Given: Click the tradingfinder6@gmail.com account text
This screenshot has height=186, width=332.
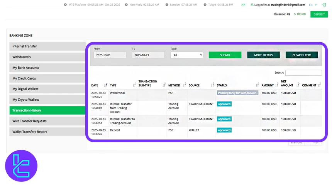Looking at the screenshot, I should click(288, 5).
